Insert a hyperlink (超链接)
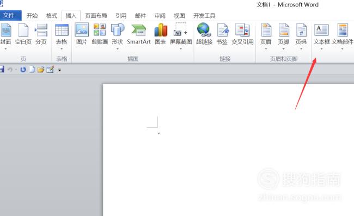 tap(204, 34)
